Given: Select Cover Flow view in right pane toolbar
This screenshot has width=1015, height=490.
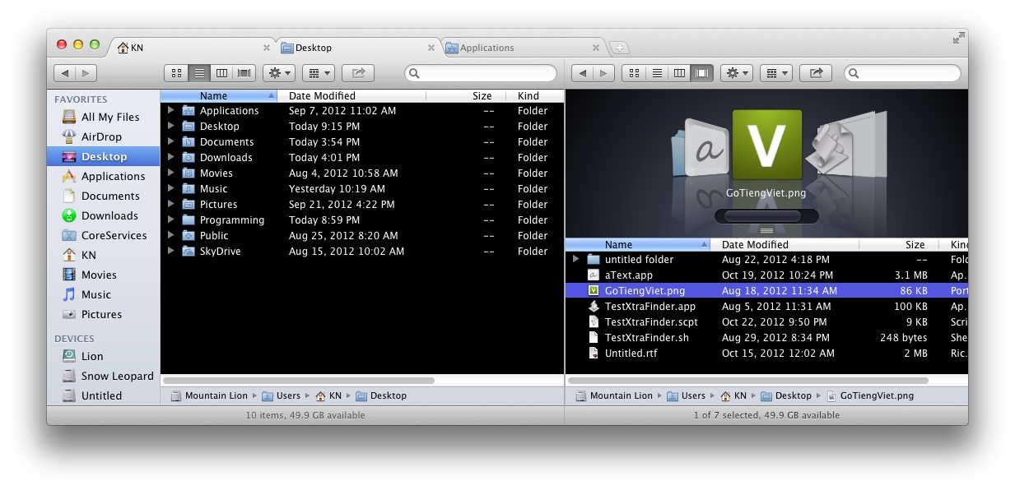Looking at the screenshot, I should coord(702,73).
